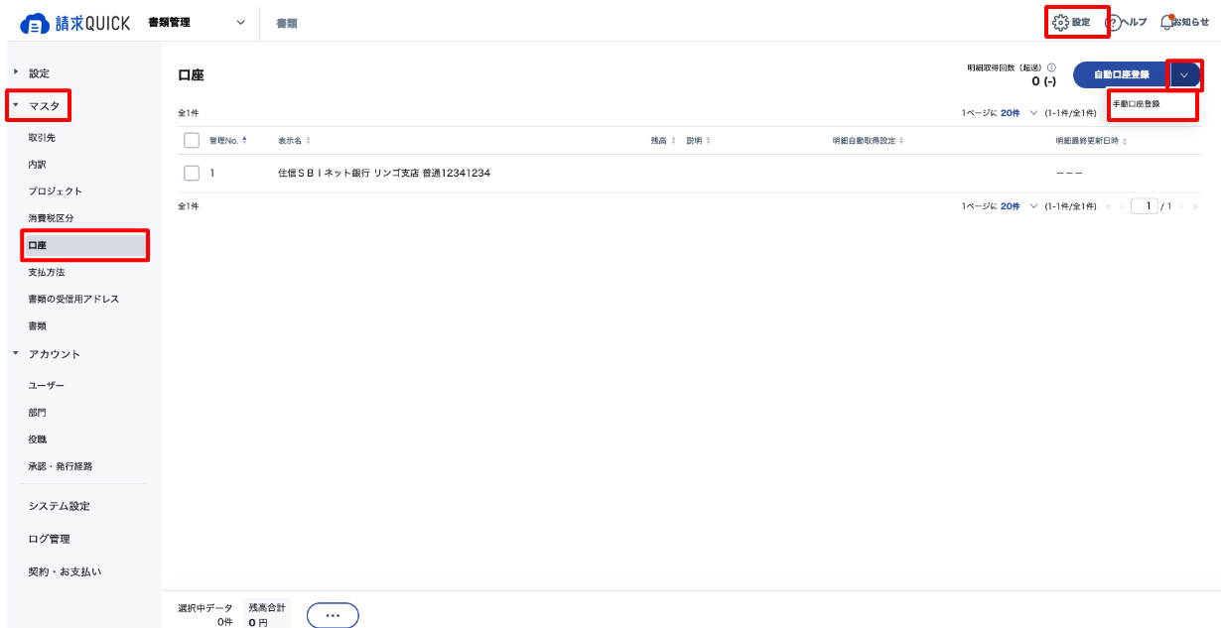Open 役職 in the sidebar
This screenshot has width=1221, height=628.
click(x=37, y=439)
